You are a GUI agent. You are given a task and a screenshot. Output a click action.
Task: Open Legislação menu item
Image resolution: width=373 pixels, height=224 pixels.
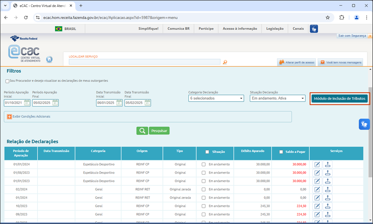[x=275, y=29]
